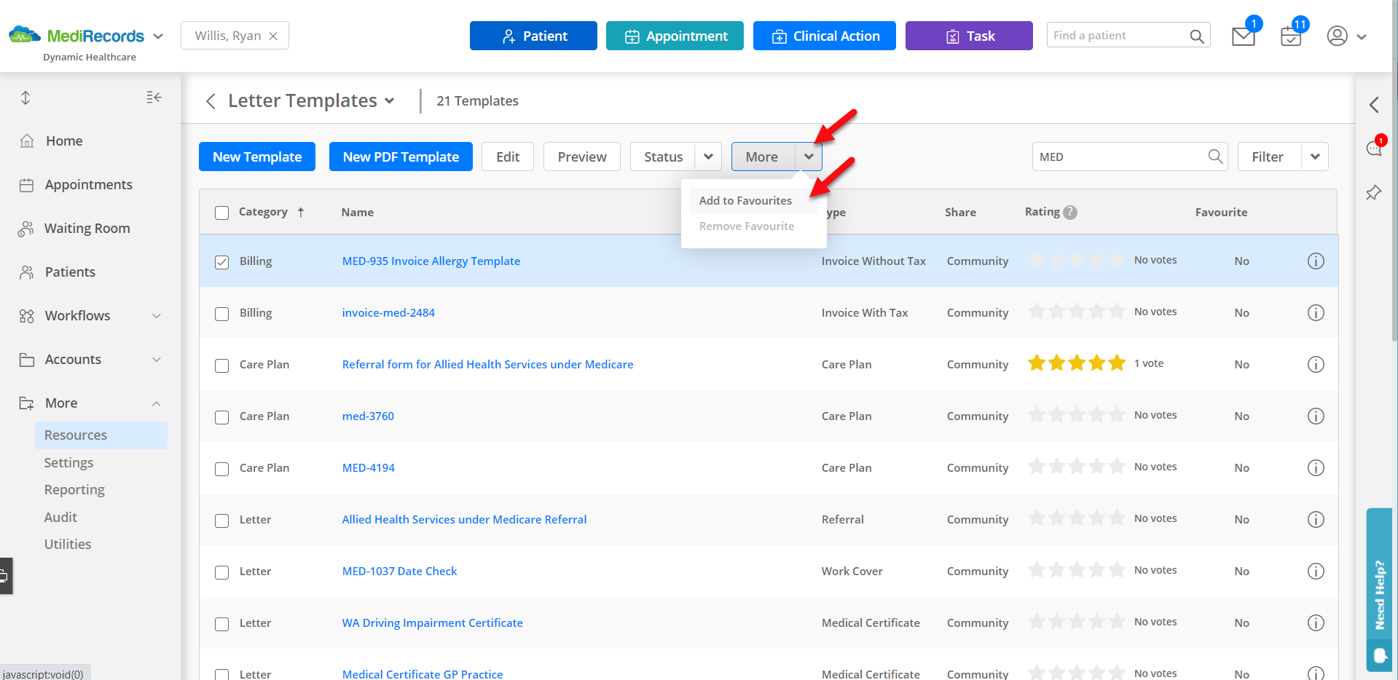Open the tasks calendar icon with badge 11
1398x680 pixels.
click(x=1291, y=36)
